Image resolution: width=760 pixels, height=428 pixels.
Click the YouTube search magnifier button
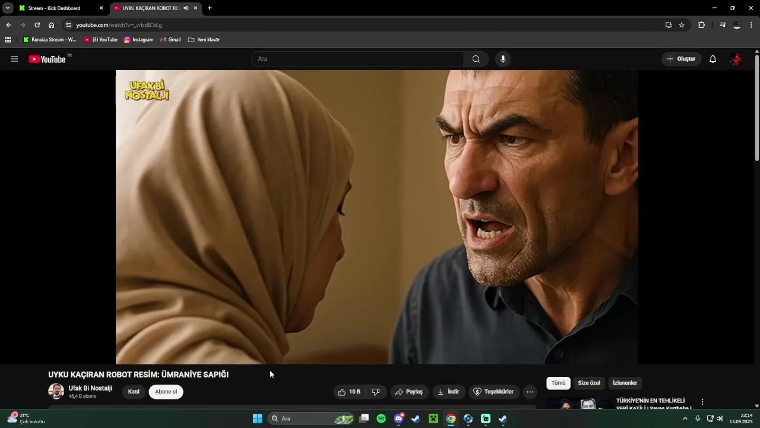(476, 59)
